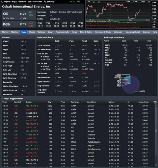This screenshot has width=158, height=168.
Task: Sort trades by Time column header
Action: click(x=5, y=102)
